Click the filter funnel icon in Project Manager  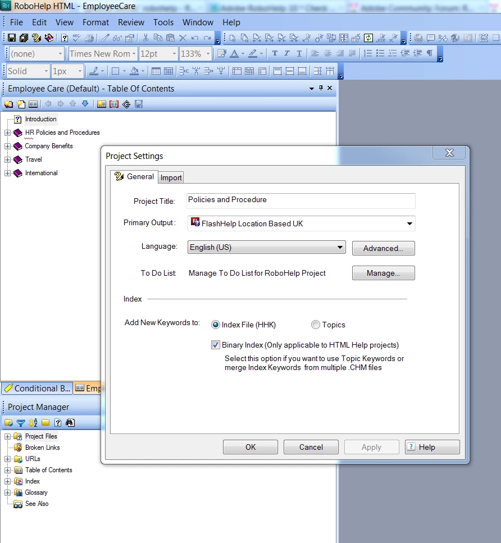tap(21, 422)
